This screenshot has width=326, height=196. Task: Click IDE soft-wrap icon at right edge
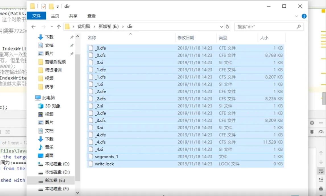coord(321,171)
